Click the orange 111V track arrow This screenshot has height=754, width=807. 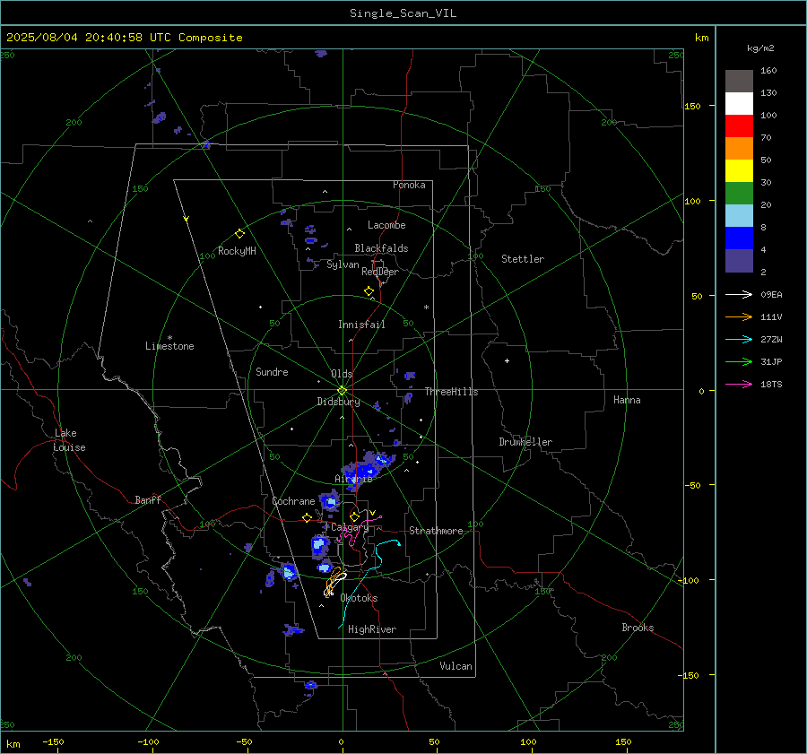point(739,317)
